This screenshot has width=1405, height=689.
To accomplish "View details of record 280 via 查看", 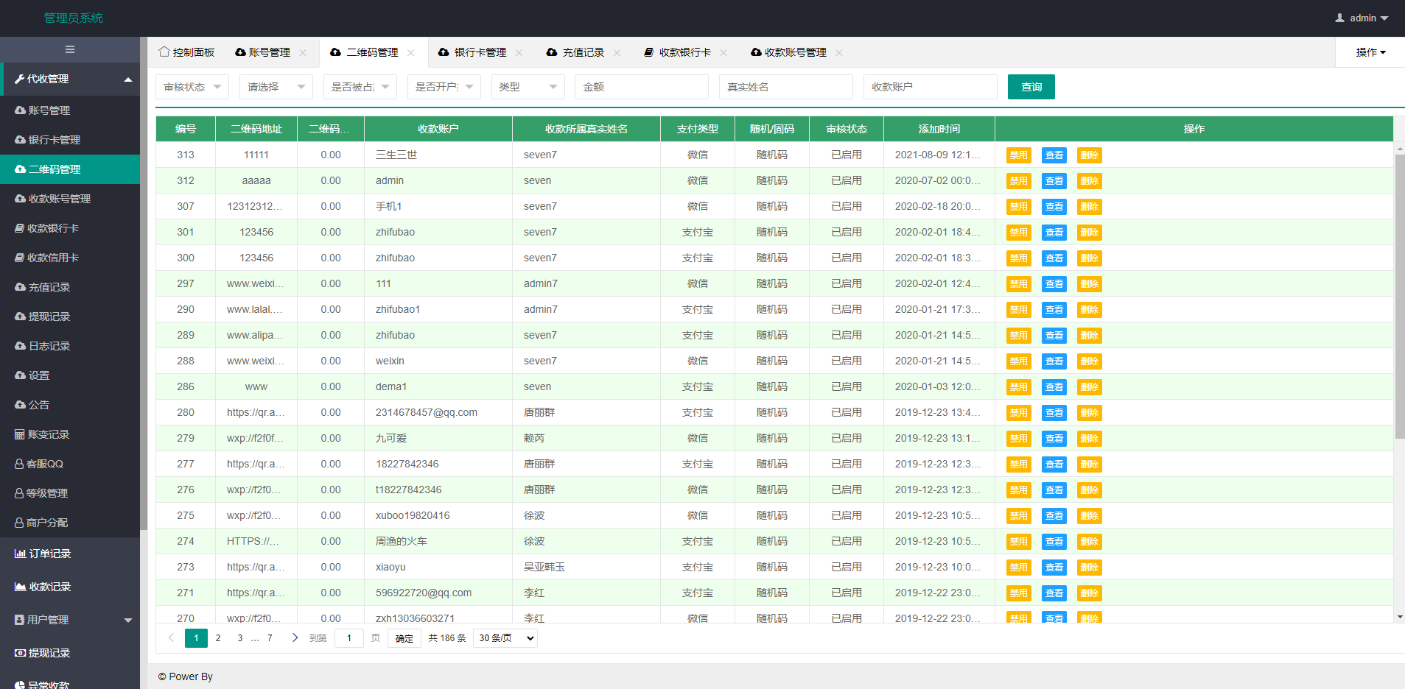I will click(1054, 412).
